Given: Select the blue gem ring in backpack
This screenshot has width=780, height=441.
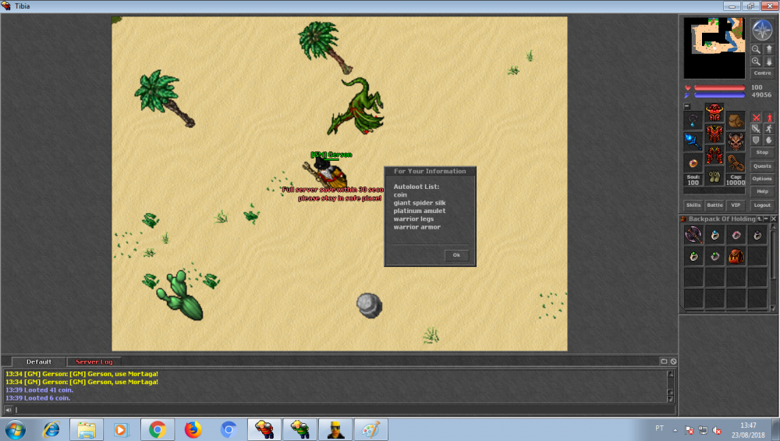Looking at the screenshot, I should 715,235.
